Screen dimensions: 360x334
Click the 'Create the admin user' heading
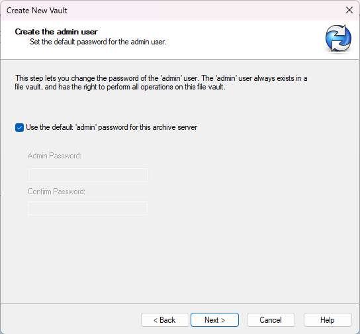coord(56,32)
